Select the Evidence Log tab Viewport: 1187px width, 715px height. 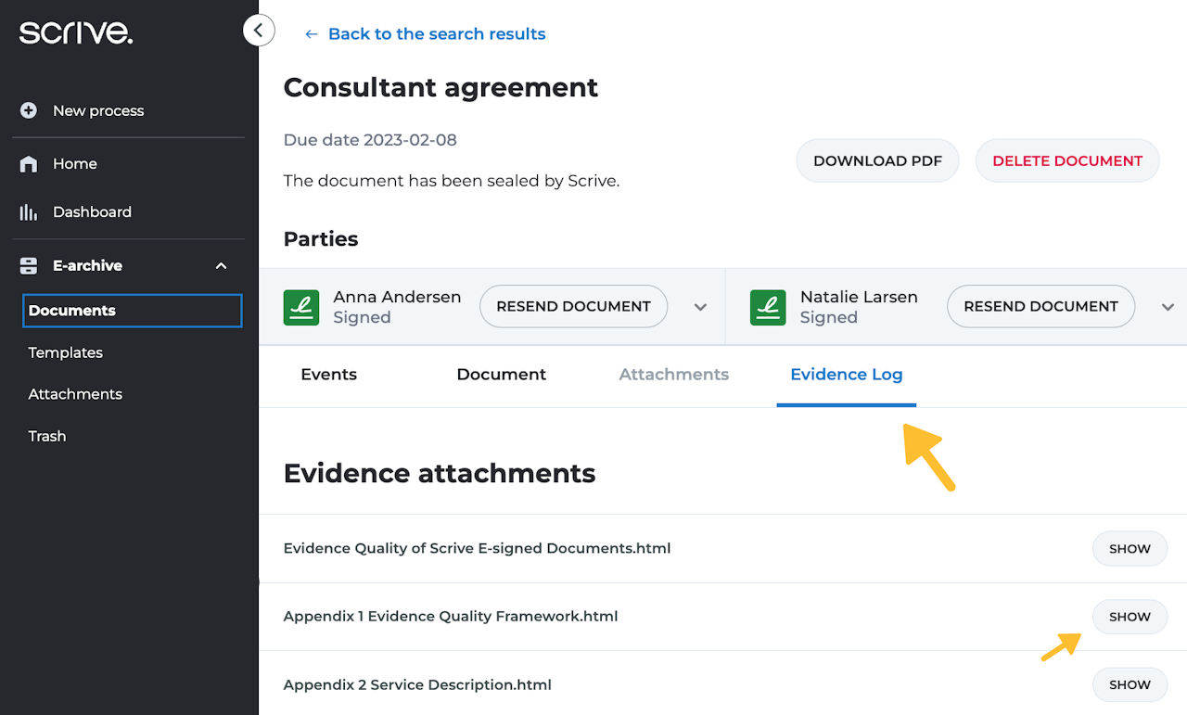846,375
